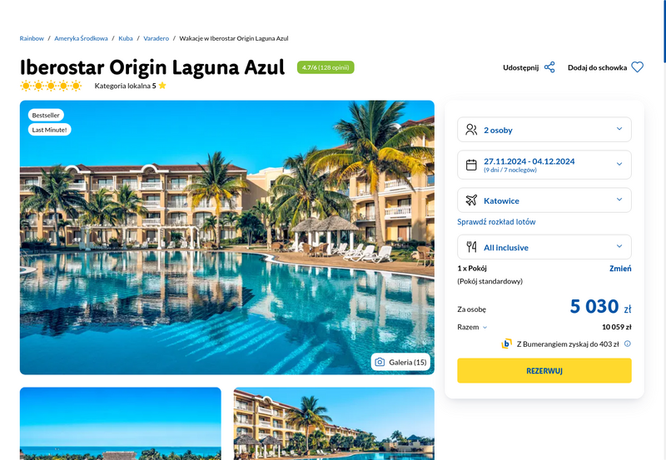The image size is (666, 460).
Task: Go to Kuba in the breadcrumb
Action: [x=126, y=38]
